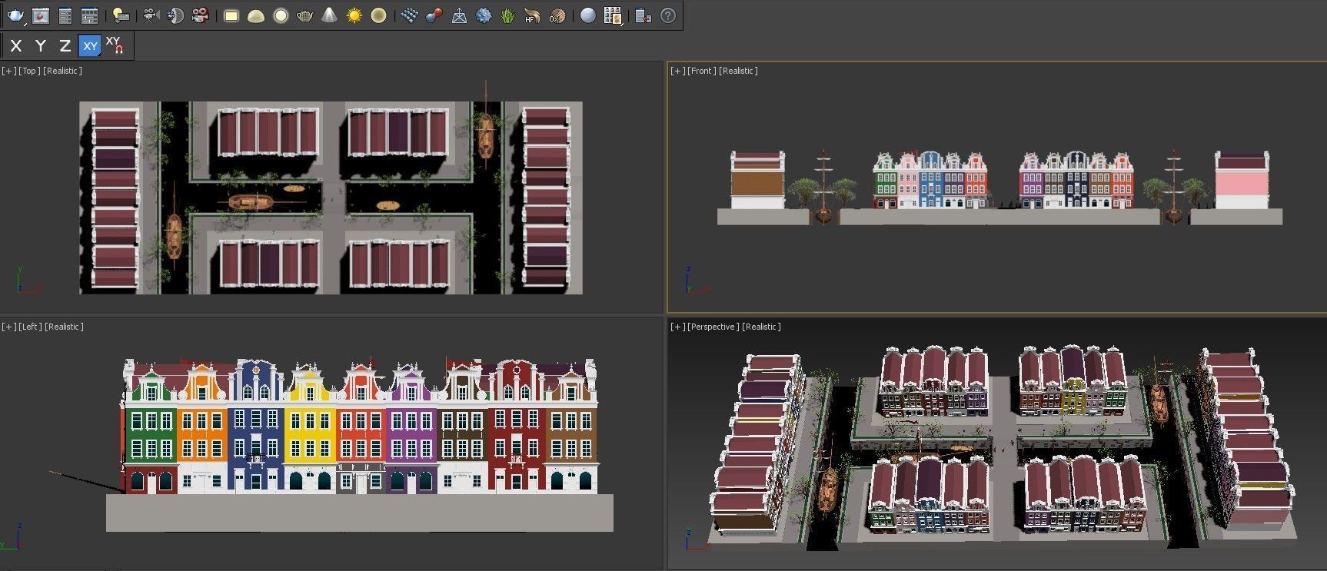Open the rendered frame window icon
1327x571 pixels.
pos(41,15)
